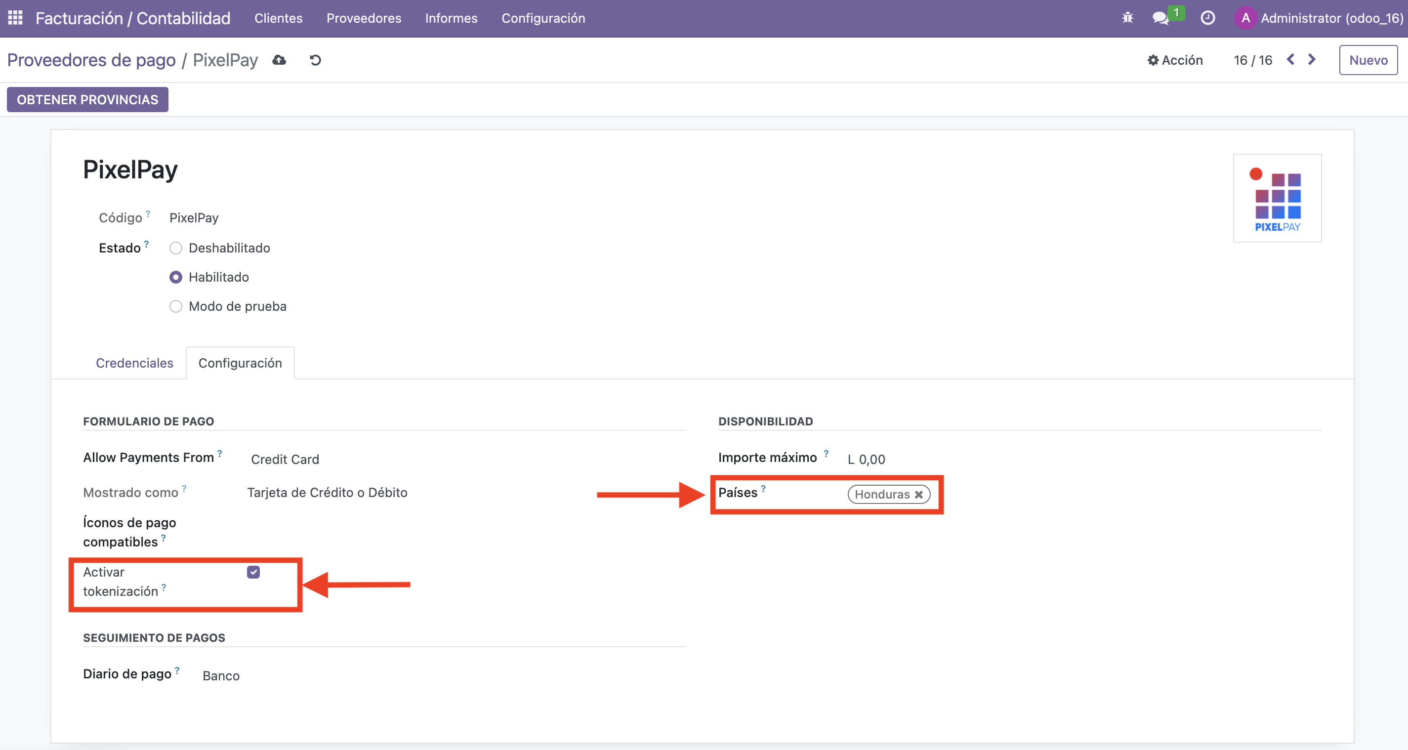Screen dimensions: 1408x750
Task: Select the form's Configuración tab
Action: 240,363
